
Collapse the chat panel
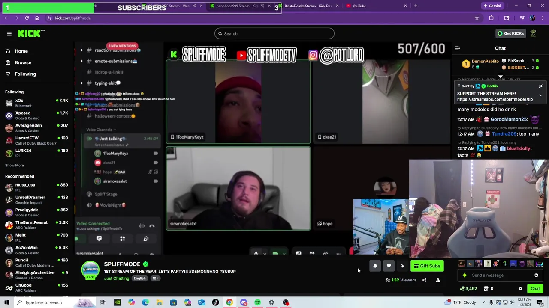[457, 48]
